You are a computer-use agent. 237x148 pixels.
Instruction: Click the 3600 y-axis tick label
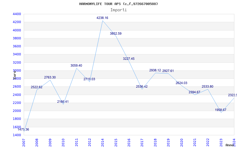tap(17, 46)
